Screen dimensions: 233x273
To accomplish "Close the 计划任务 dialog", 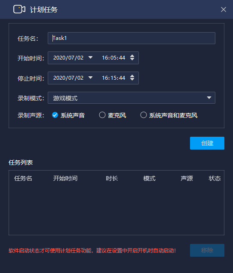I will (x=224, y=9).
